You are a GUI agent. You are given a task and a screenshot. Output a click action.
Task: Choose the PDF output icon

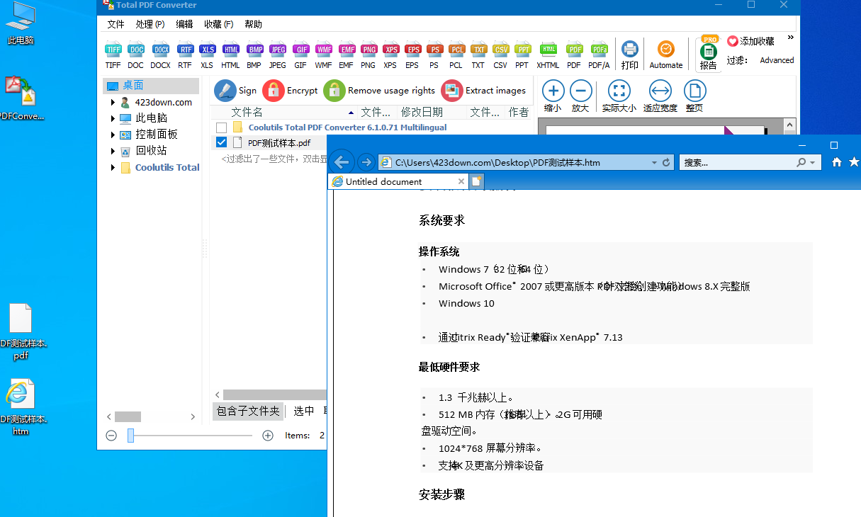(575, 55)
